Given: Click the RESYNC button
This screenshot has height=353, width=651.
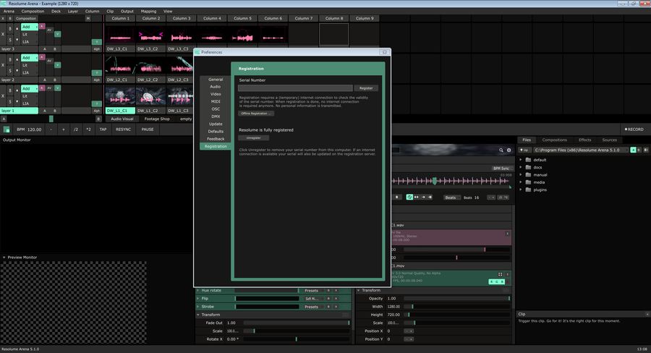Looking at the screenshot, I should point(123,129).
